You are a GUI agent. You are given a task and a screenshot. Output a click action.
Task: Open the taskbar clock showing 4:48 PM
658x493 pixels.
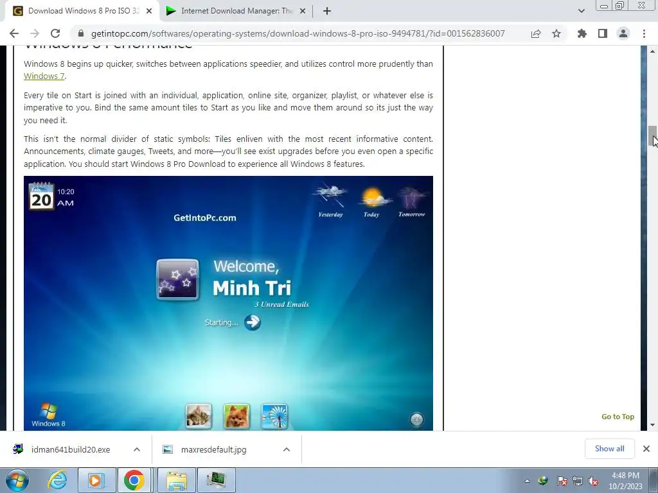(x=626, y=481)
